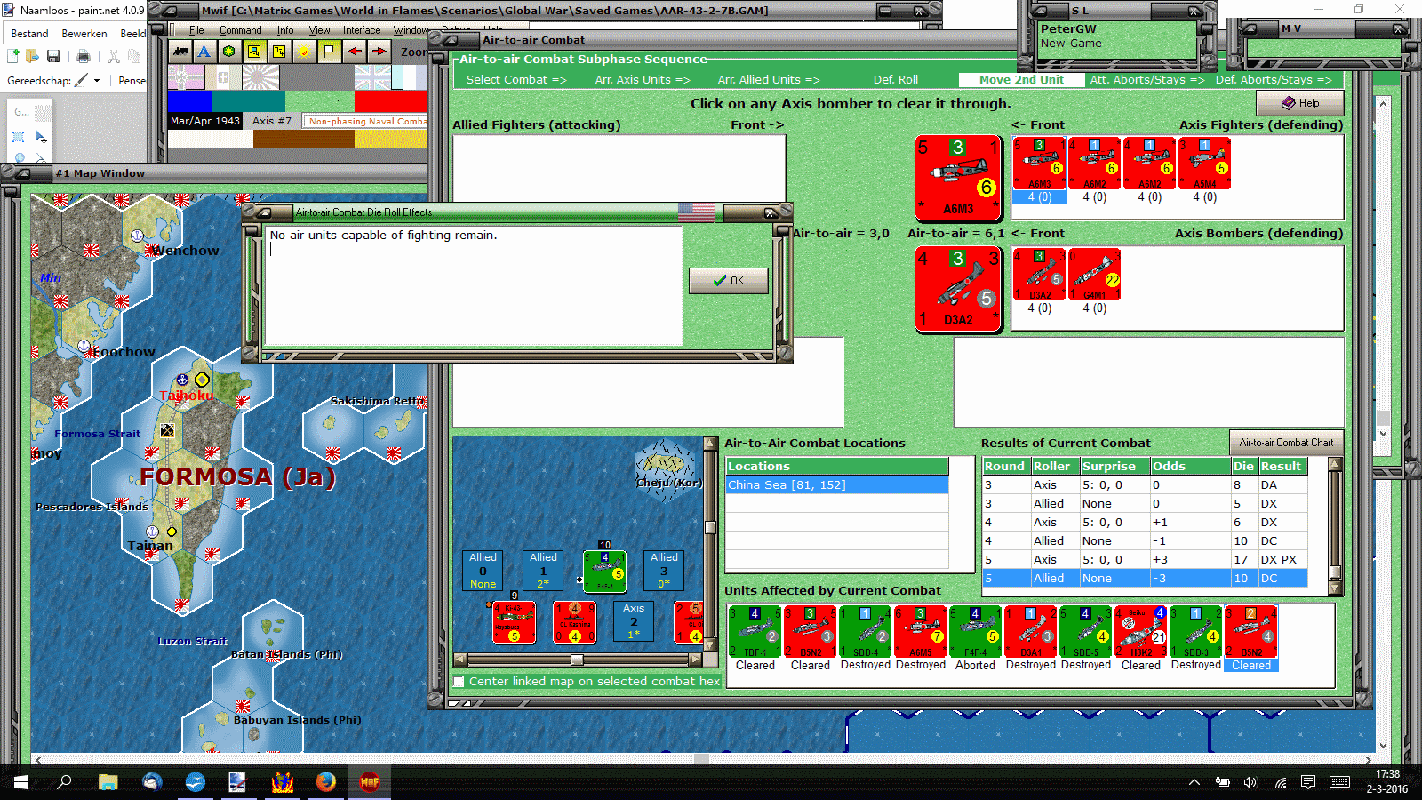Open the Info menu
This screenshot has height=800, width=1422.
pos(285,30)
